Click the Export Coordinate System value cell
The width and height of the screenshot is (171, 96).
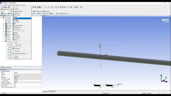point(28,87)
